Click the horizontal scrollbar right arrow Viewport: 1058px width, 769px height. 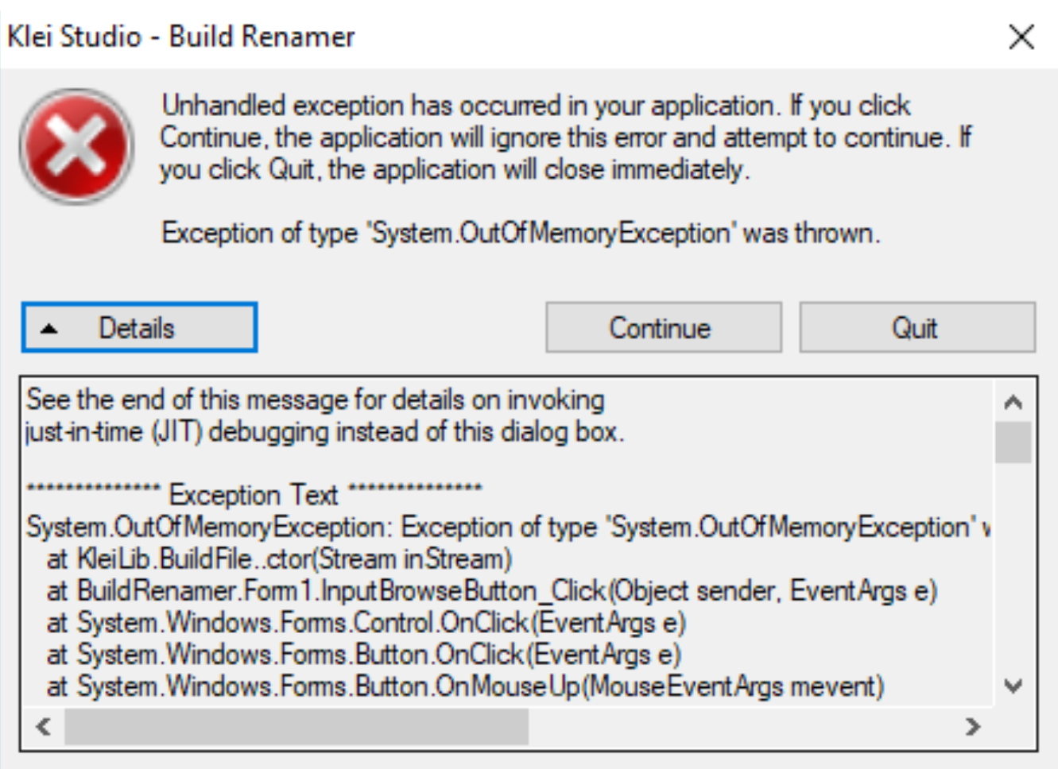pyautogui.click(x=972, y=726)
